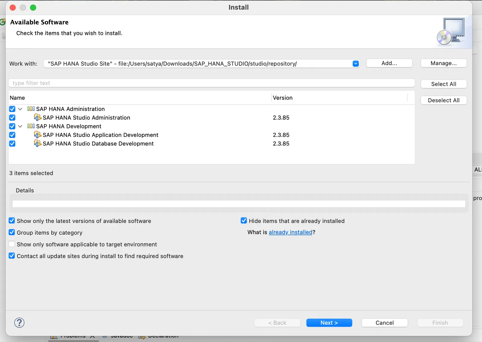The width and height of the screenshot is (482, 342).
Task: Open the Work with site dropdown arrow
Action: [356, 64]
